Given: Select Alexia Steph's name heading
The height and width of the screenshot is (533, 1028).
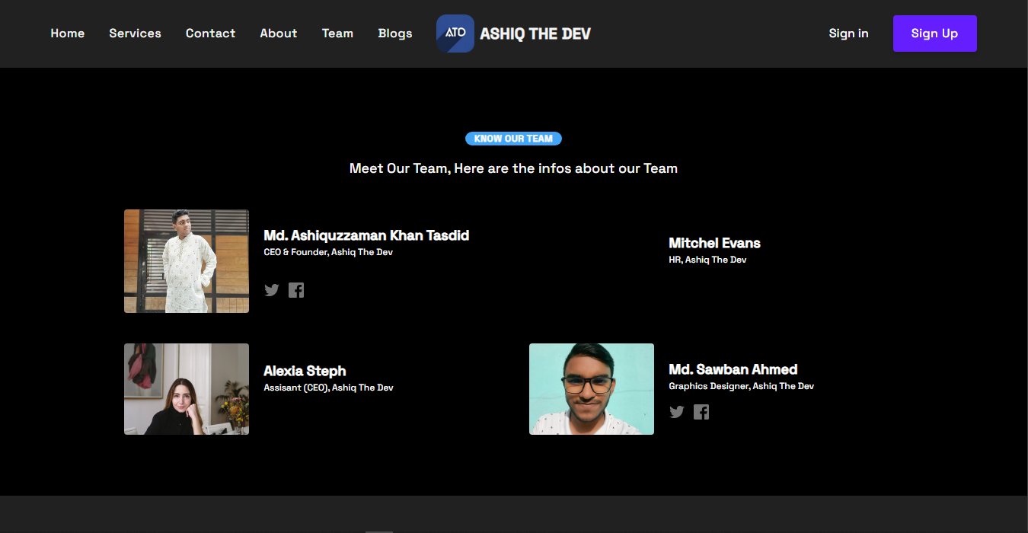Looking at the screenshot, I should coord(305,371).
